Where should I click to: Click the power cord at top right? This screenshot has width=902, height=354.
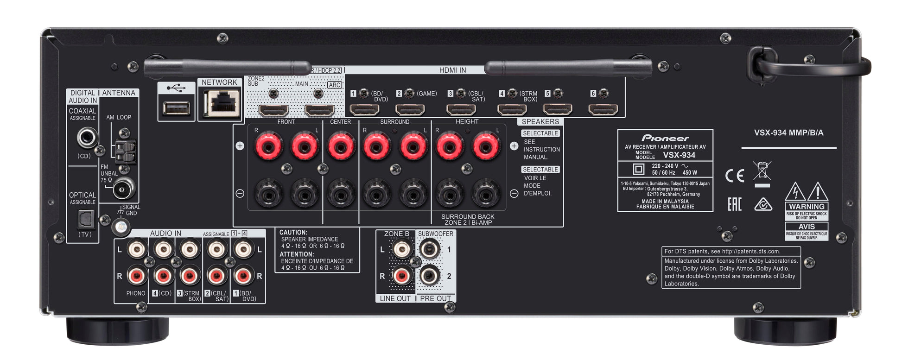[x=809, y=66]
